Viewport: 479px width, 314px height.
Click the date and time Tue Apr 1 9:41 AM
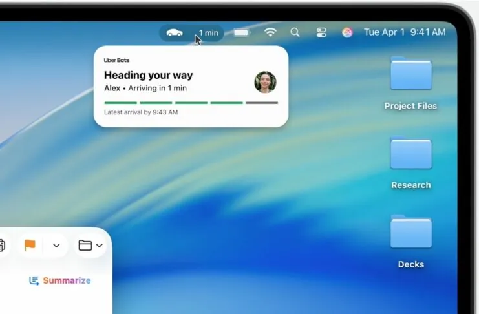[405, 32]
